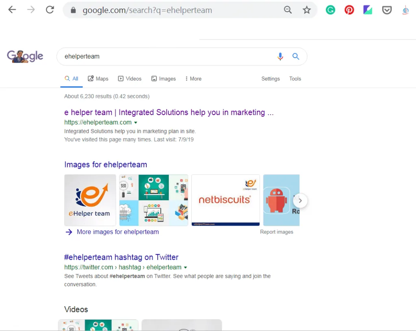416x331 pixels.
Task: Open the Pocket extension icon
Action: [x=387, y=10]
